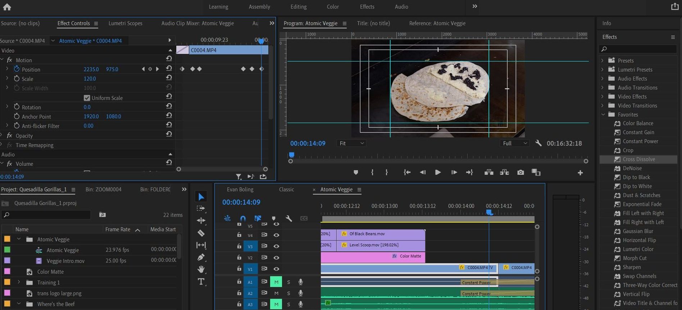Viewport: 682px width, 310px height.
Task: Solo track A3
Action: [x=288, y=305]
